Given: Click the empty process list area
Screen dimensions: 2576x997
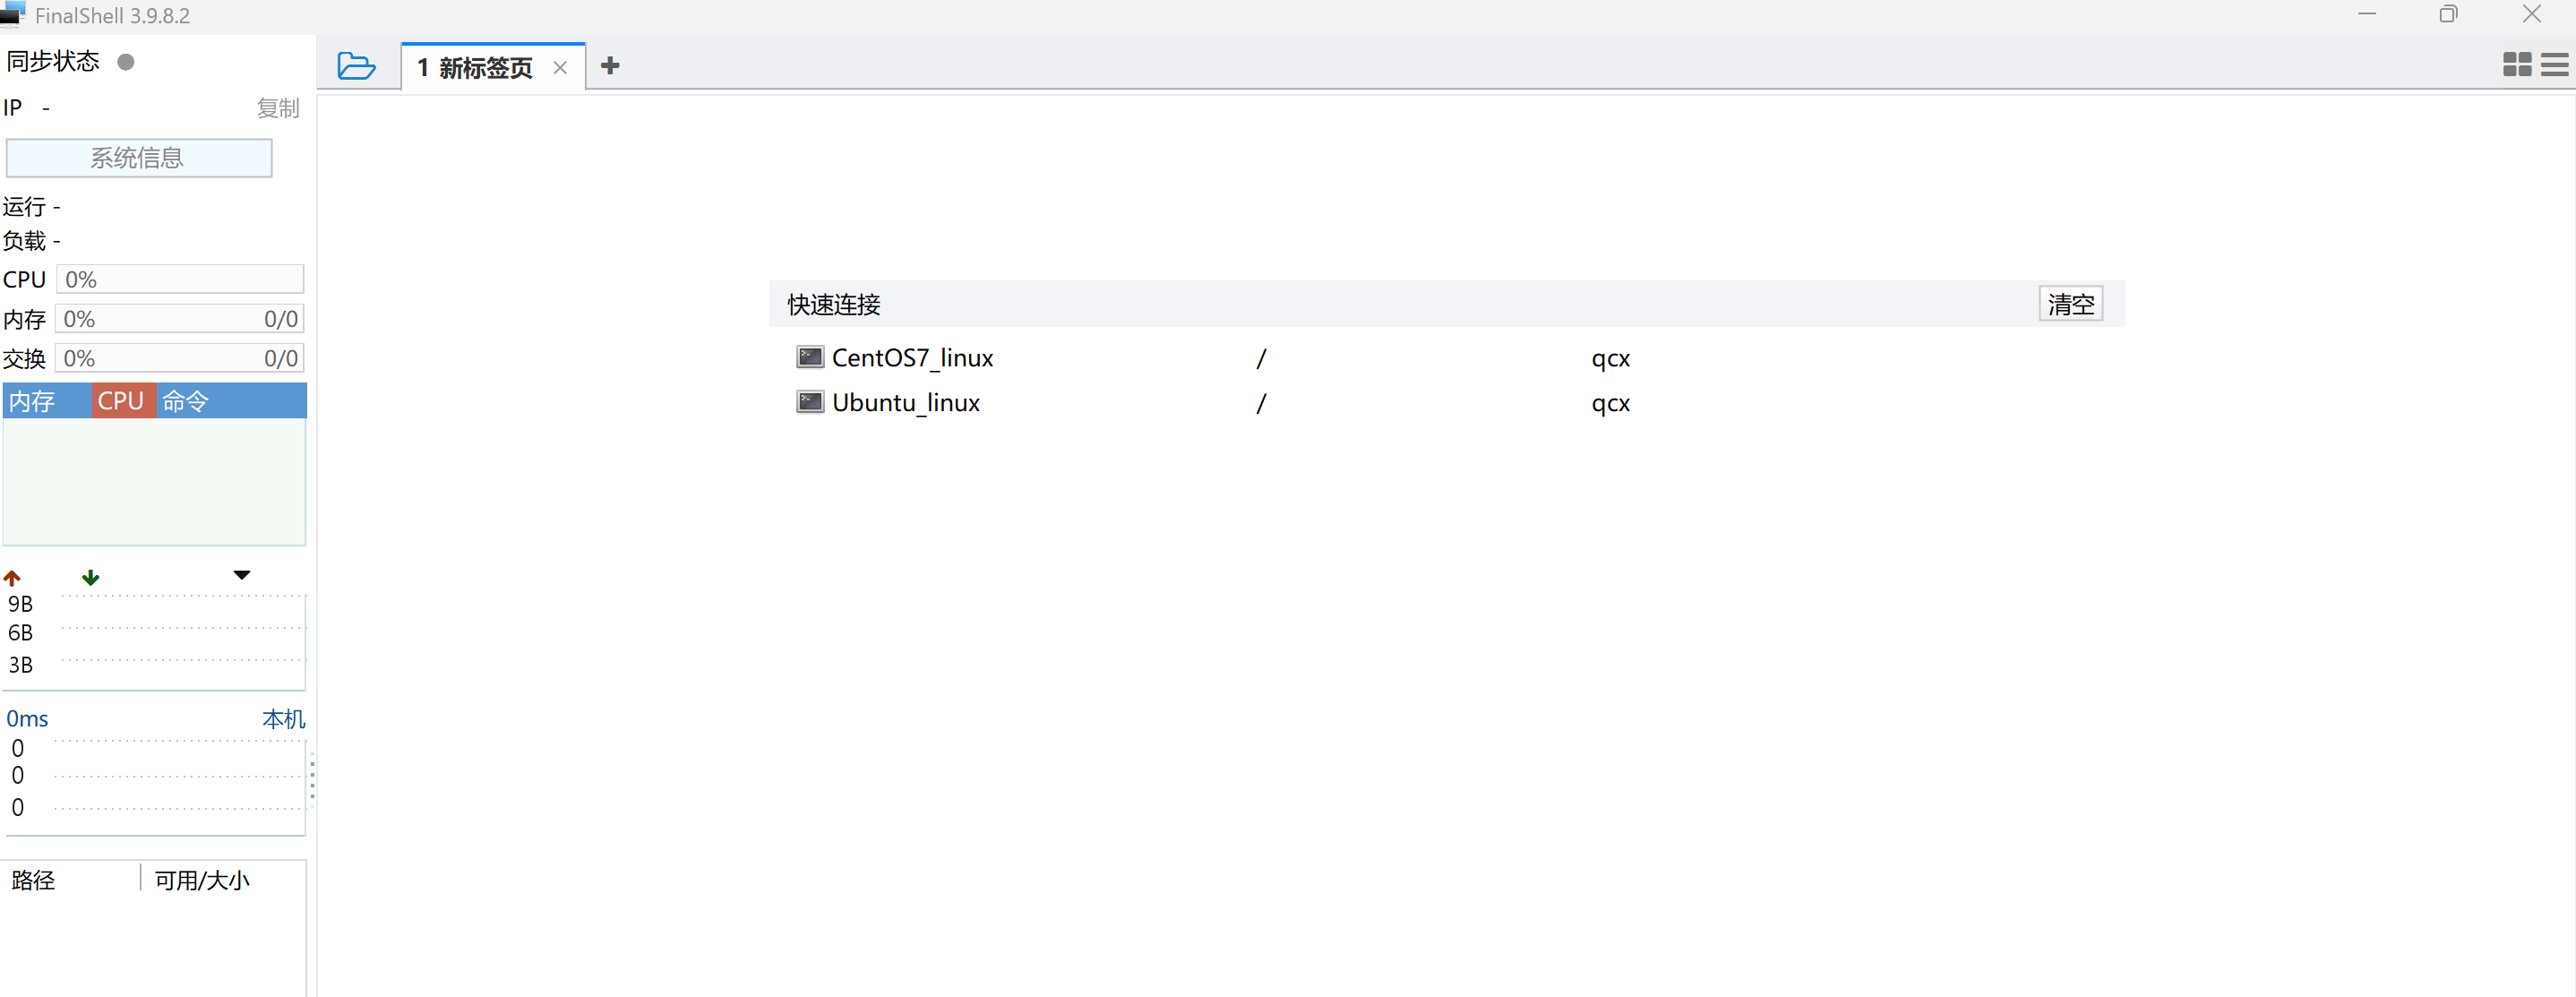Looking at the screenshot, I should [x=154, y=481].
